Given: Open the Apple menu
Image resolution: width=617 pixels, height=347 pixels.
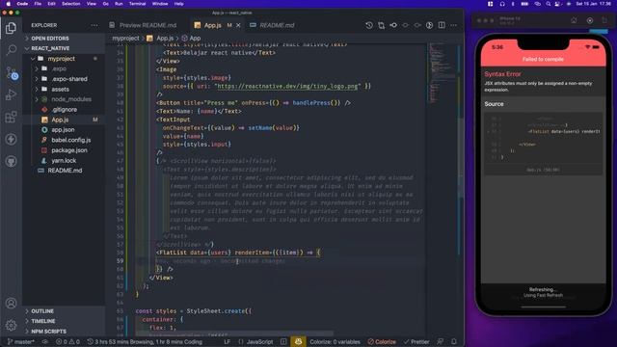Looking at the screenshot, I should coord(9,4).
